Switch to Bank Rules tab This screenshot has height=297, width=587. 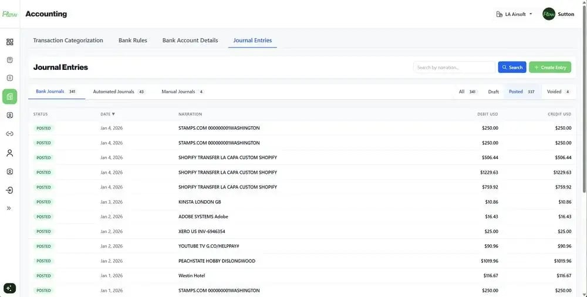coord(133,41)
